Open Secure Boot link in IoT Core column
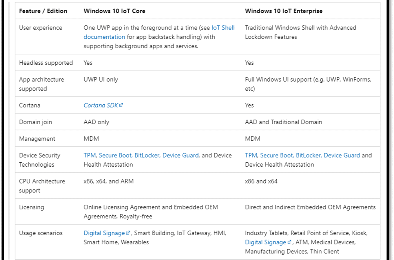 (115, 155)
